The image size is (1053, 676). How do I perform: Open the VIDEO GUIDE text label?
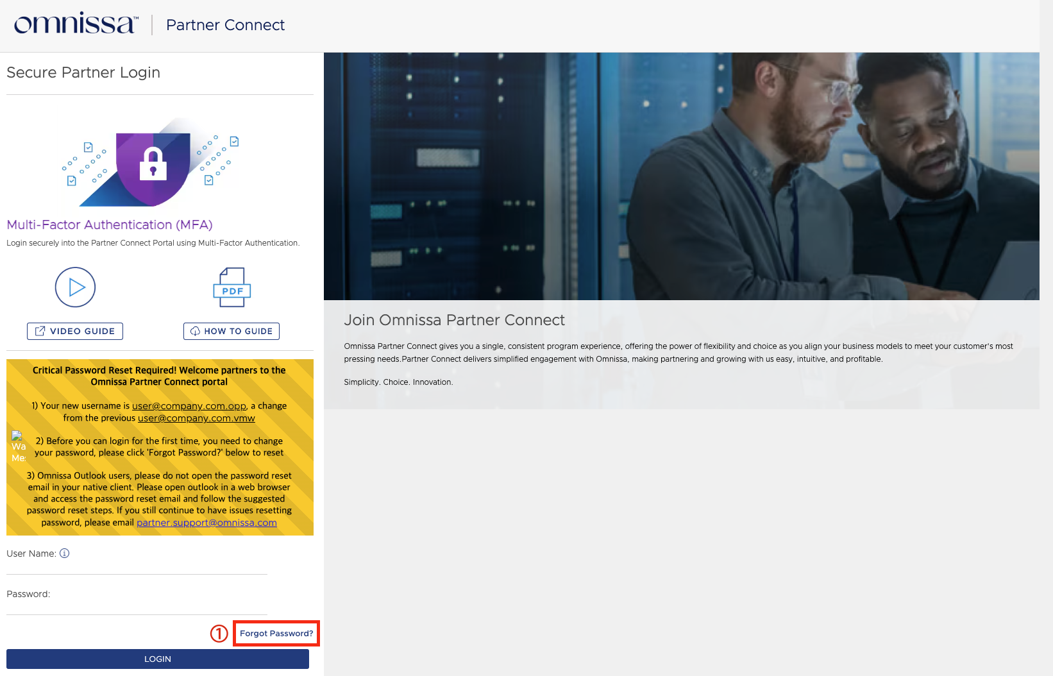coord(82,331)
